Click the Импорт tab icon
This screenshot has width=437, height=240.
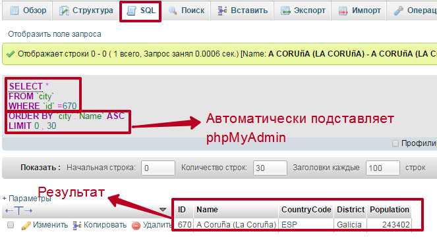(343, 11)
